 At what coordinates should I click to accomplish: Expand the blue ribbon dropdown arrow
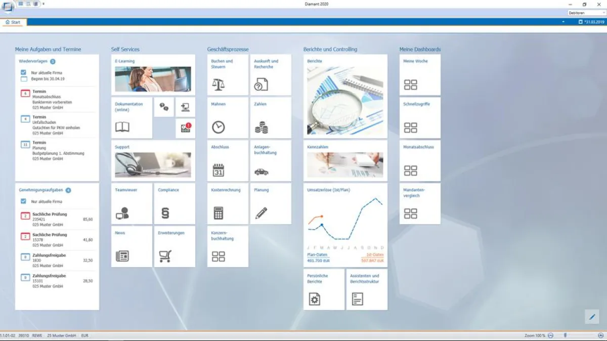point(562,22)
